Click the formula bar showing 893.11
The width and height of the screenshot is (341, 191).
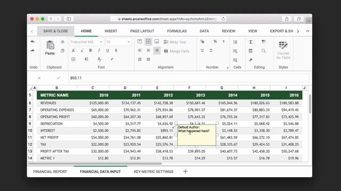[x=189, y=78]
